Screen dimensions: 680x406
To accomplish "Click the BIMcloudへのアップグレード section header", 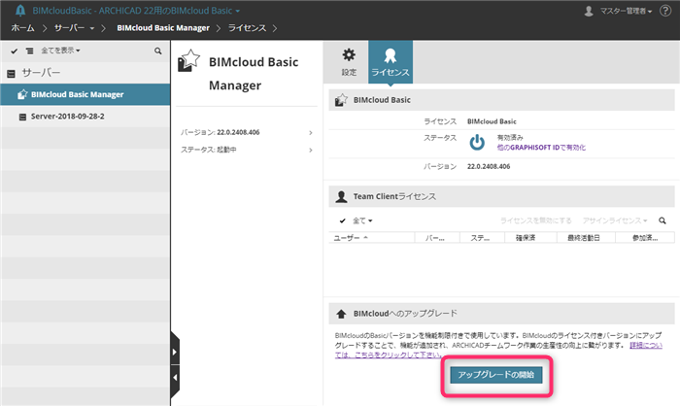I will pyautogui.click(x=502, y=314).
